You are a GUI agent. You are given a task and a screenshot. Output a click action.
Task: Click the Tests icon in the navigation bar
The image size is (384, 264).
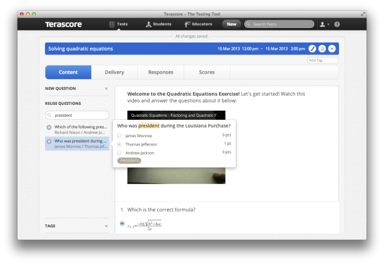click(112, 24)
